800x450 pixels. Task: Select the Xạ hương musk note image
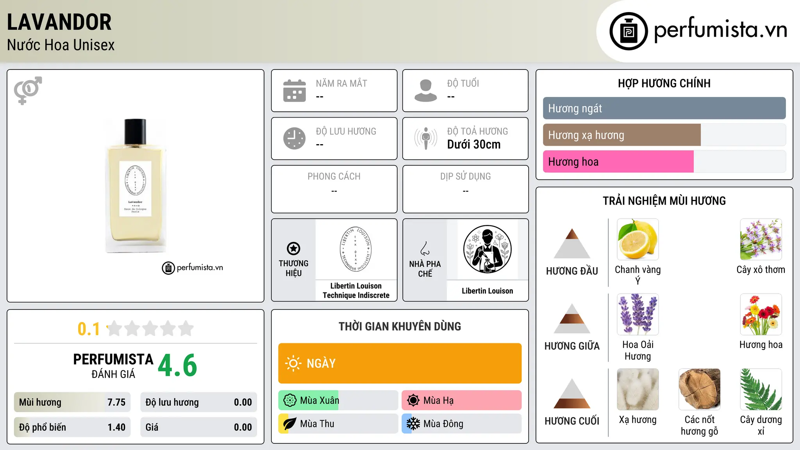pyautogui.click(x=638, y=389)
